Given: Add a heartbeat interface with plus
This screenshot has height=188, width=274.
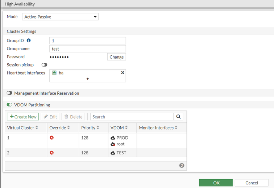Looking at the screenshot, I should click(x=88, y=78).
